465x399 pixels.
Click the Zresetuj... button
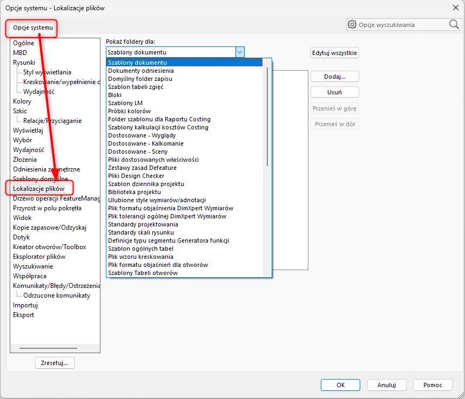55,363
